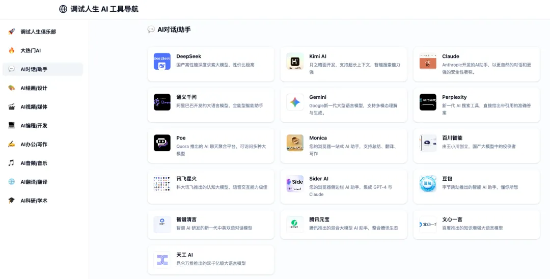Open the 腾讯元宝 card title
This screenshot has height=279, width=550.
[x=319, y=219]
